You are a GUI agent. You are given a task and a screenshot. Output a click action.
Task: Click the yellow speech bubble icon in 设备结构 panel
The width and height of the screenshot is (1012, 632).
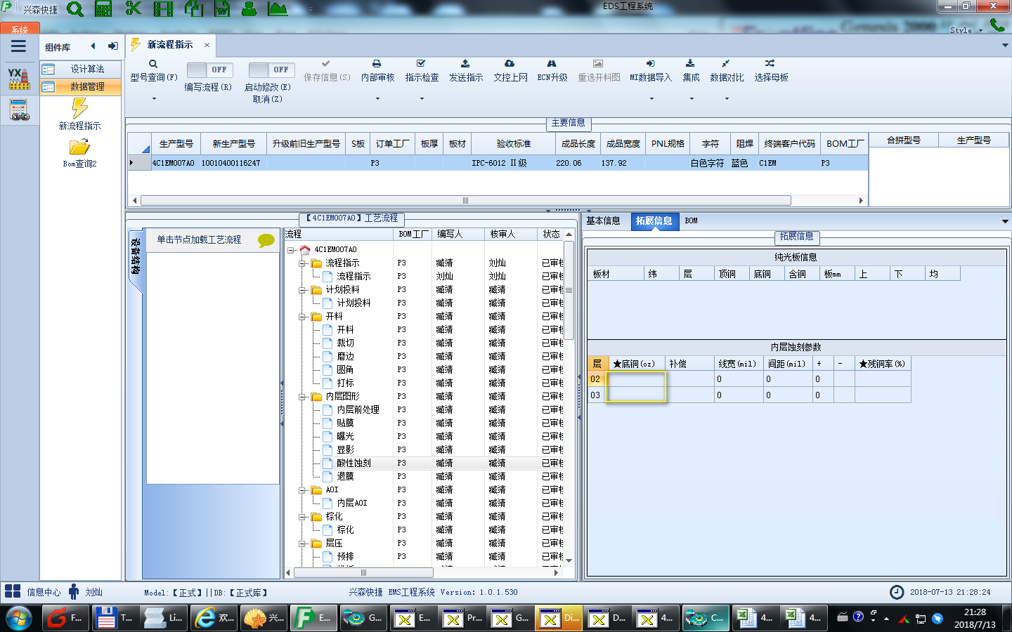coord(266,240)
